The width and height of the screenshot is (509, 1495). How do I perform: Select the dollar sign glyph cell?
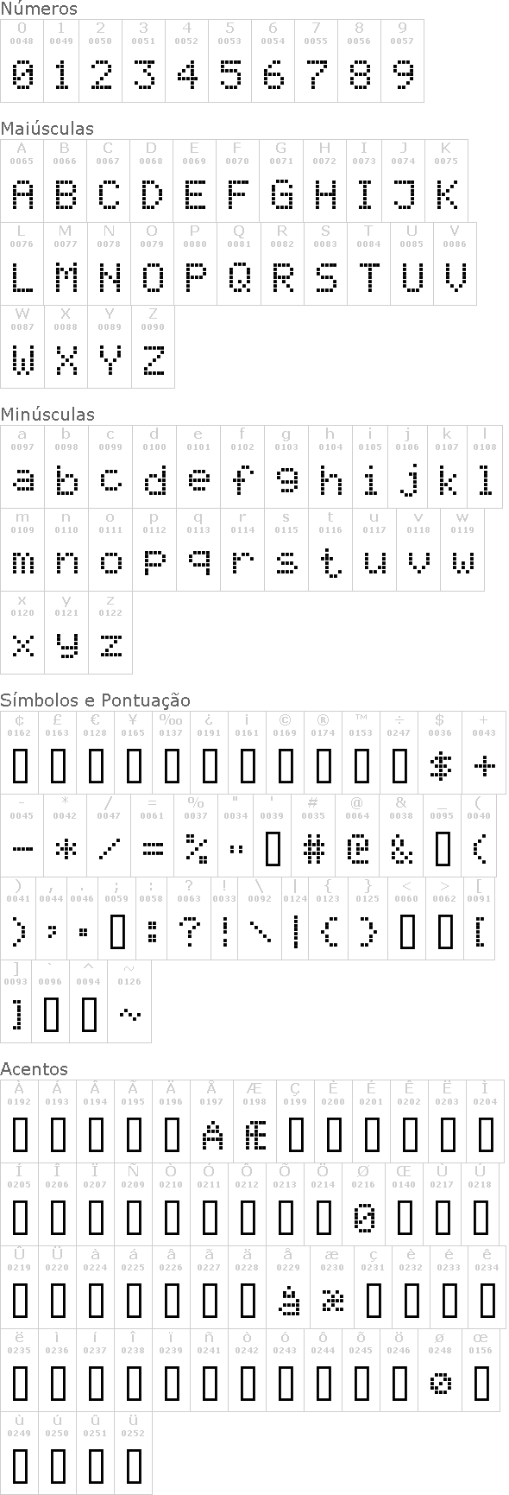[x=440, y=753]
